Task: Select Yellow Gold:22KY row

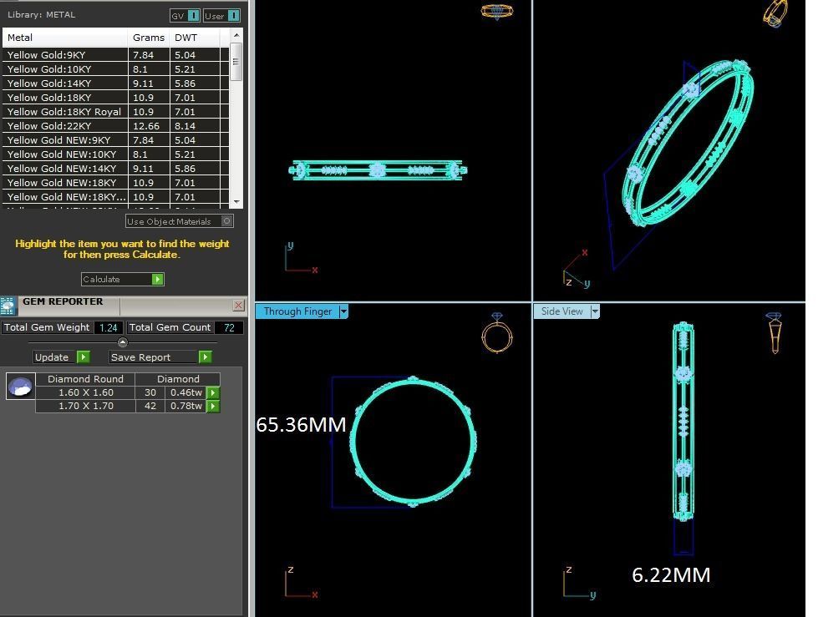Action: coord(116,125)
